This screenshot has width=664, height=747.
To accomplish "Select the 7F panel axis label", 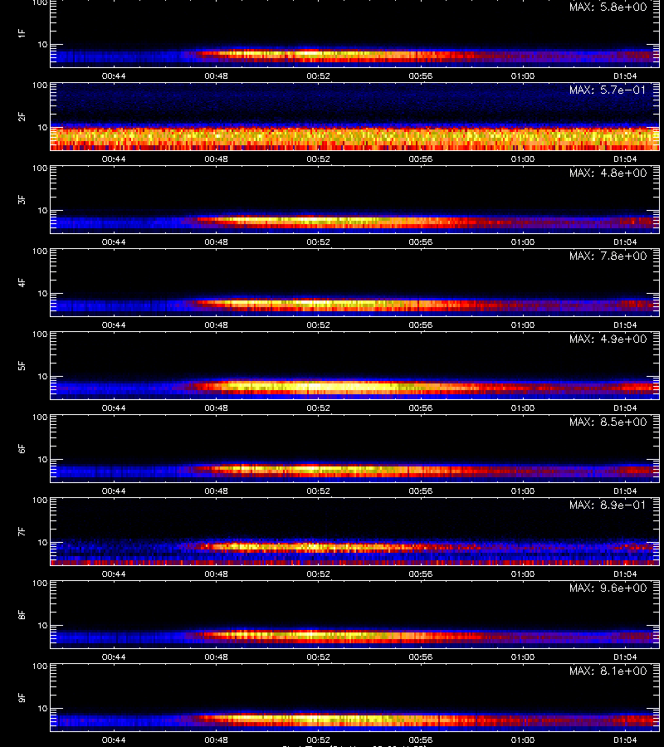I will tap(22, 531).
